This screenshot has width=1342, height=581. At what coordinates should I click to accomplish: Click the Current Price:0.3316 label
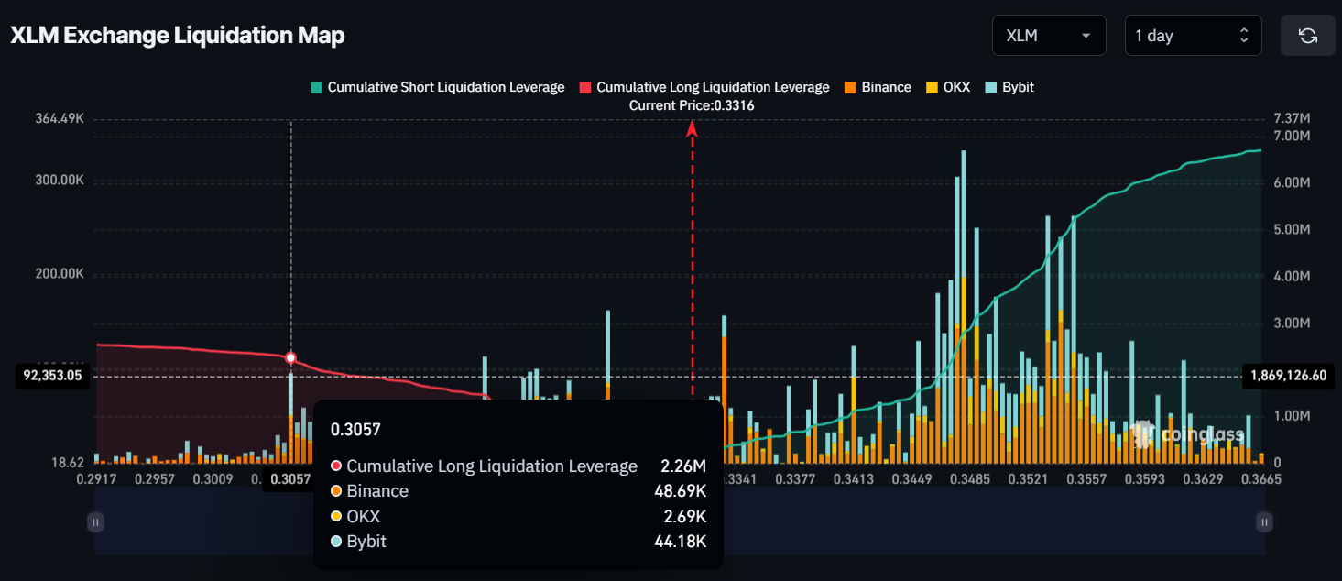[692, 106]
